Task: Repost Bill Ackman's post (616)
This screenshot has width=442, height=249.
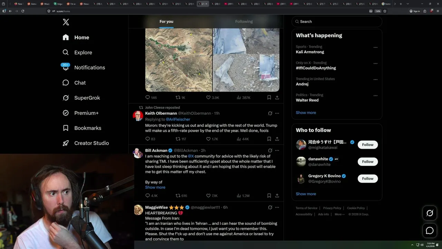Action: [181, 195]
